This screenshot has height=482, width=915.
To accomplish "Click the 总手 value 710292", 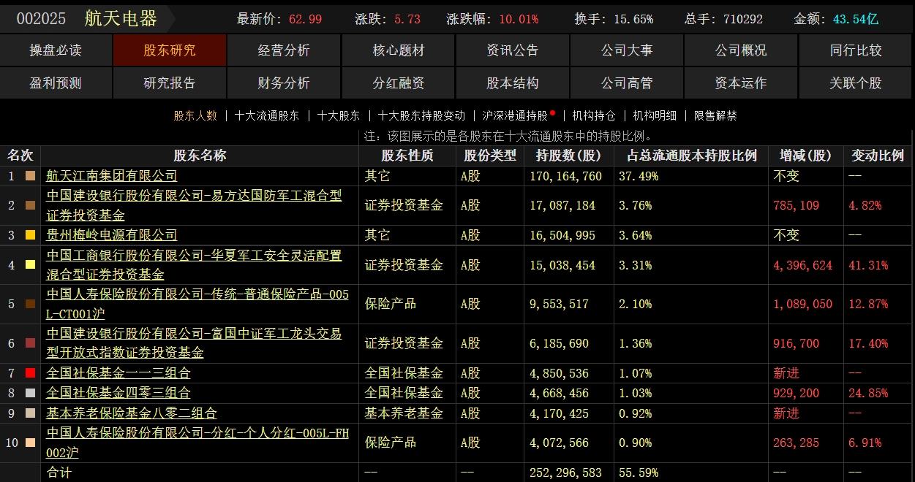I will click(742, 19).
